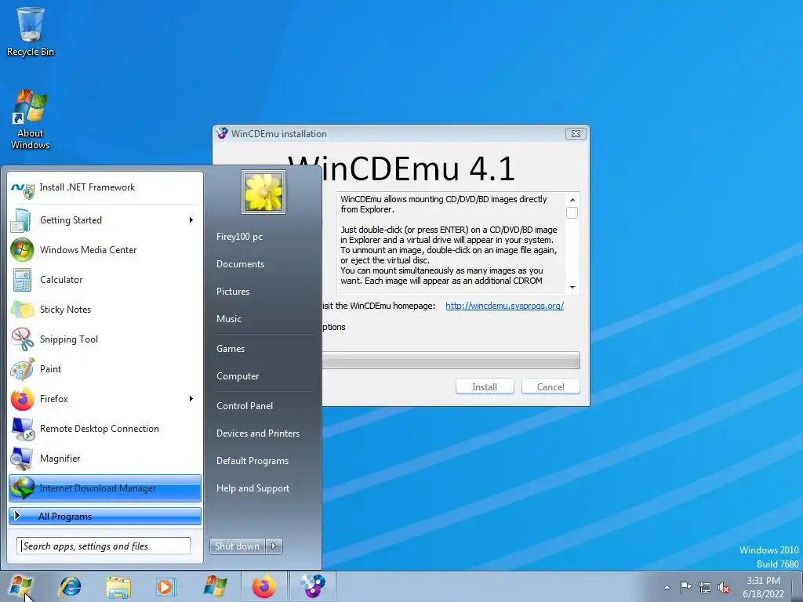The height and width of the screenshot is (602, 803).
Task: Open Windows Explorer folder on taskbar
Action: [x=118, y=586]
